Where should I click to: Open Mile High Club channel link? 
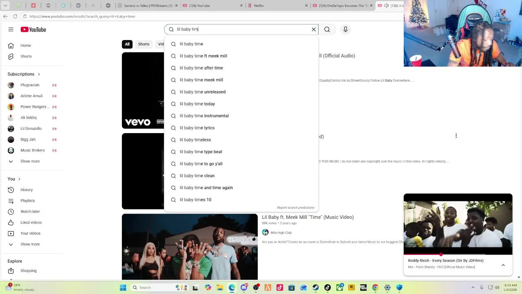281,233
